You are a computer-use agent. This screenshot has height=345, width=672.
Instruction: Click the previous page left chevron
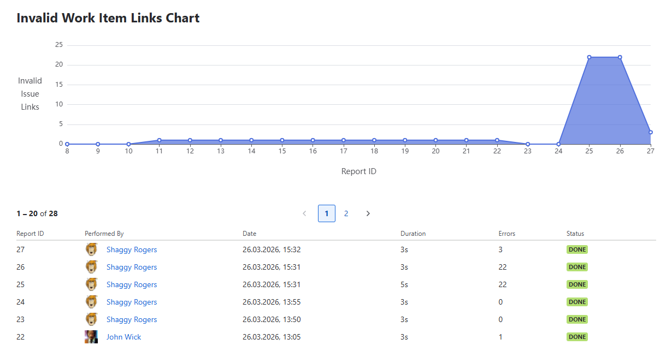click(304, 213)
